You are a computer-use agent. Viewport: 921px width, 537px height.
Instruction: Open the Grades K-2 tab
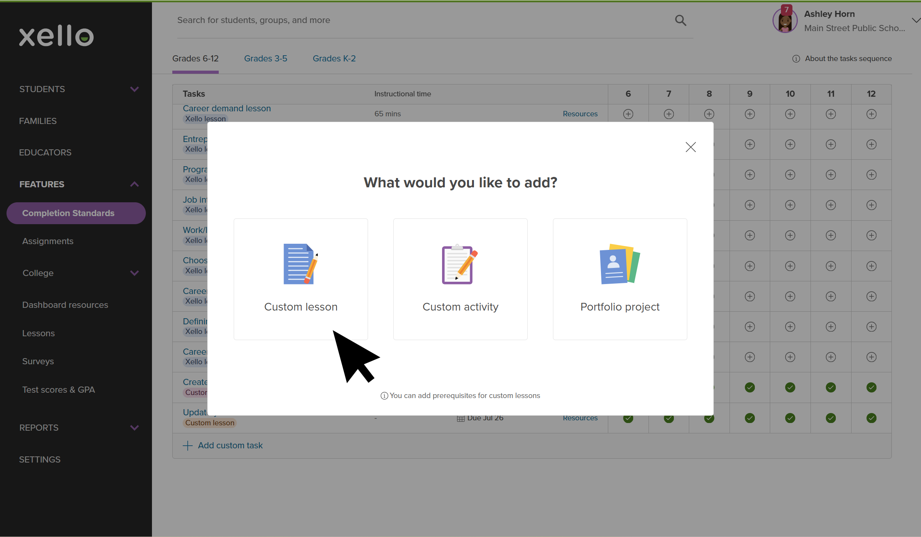coord(334,58)
